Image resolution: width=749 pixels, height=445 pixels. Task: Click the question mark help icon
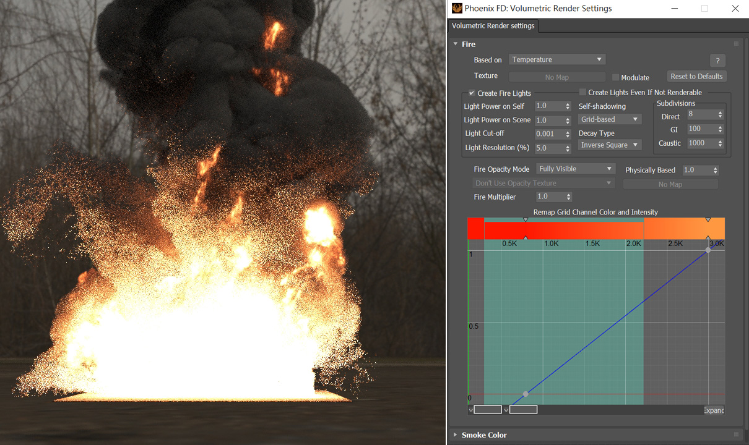point(717,60)
